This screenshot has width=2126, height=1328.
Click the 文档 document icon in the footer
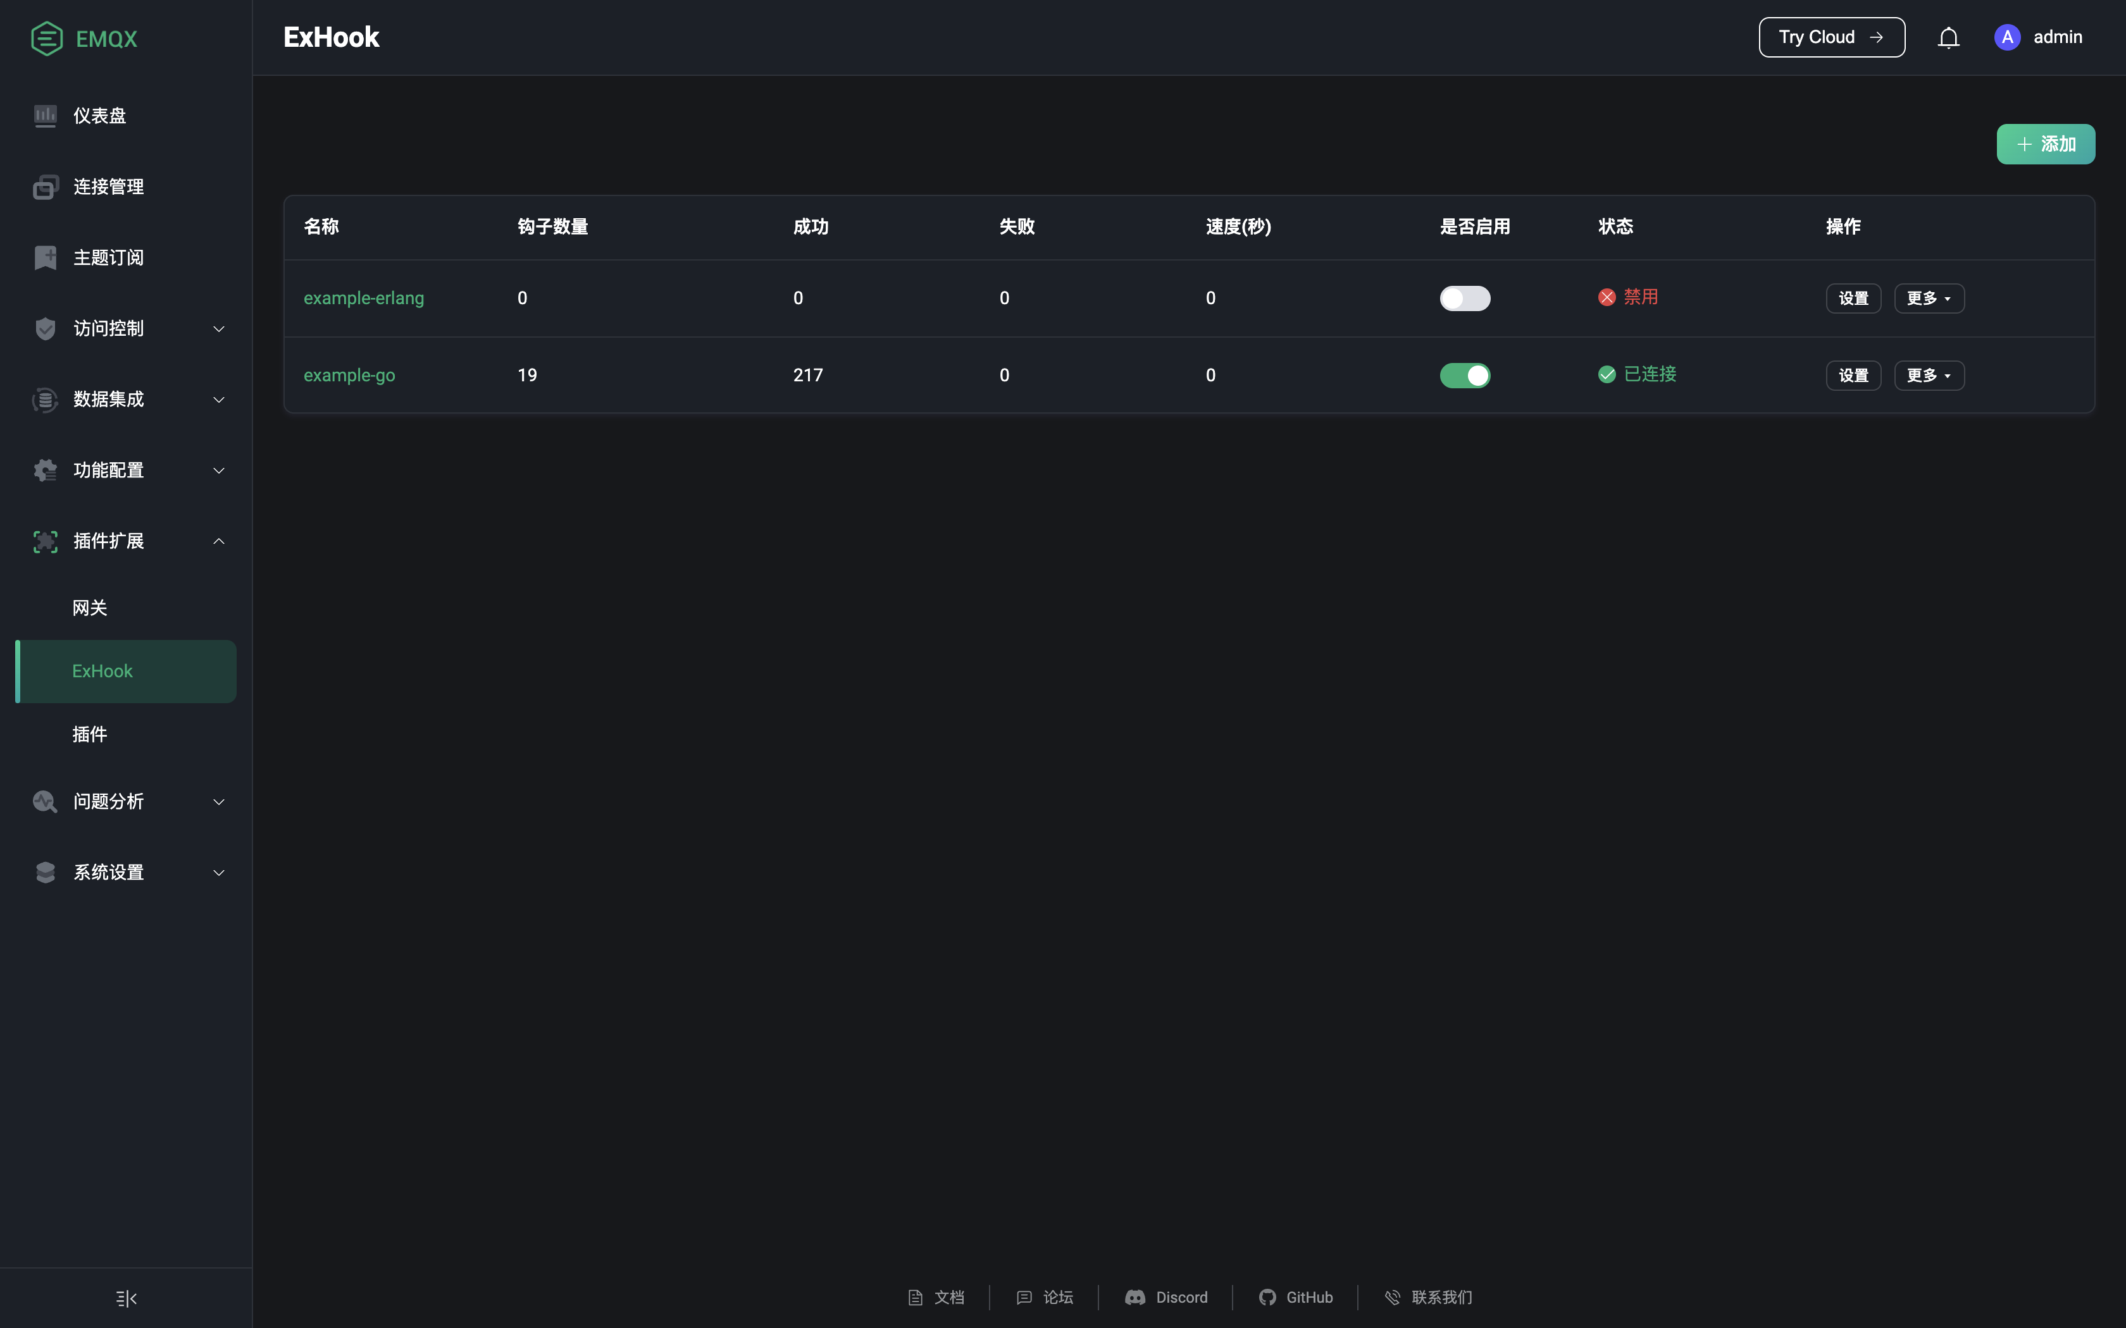[x=916, y=1297]
